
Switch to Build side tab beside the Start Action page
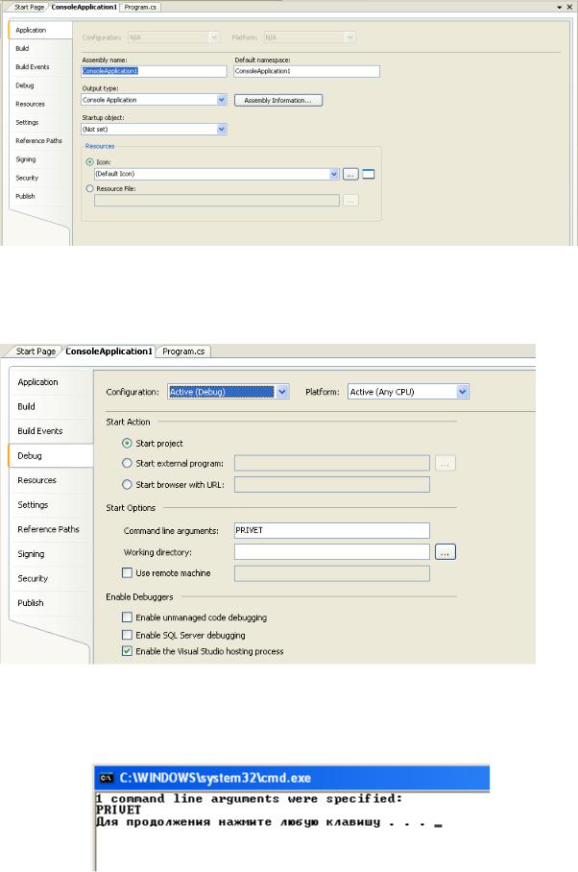click(x=26, y=406)
